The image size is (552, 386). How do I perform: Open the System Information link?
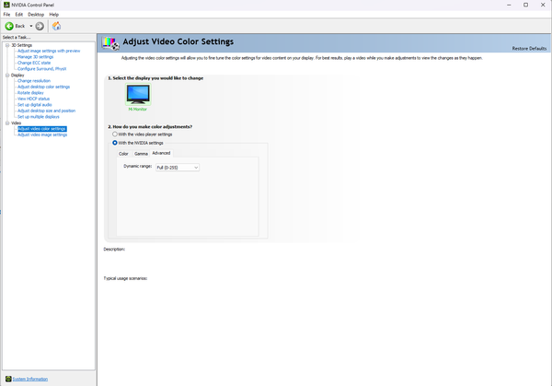coord(29,379)
